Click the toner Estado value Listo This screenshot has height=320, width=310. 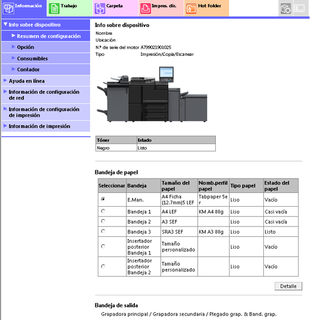pyautogui.click(x=176, y=148)
